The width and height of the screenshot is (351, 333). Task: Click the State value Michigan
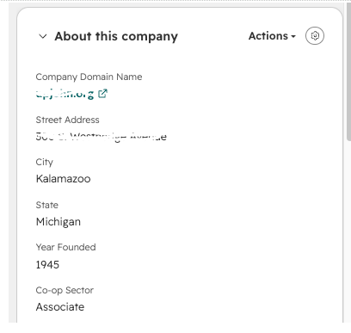click(x=58, y=222)
